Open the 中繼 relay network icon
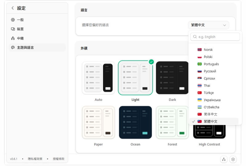 click(x=13, y=38)
